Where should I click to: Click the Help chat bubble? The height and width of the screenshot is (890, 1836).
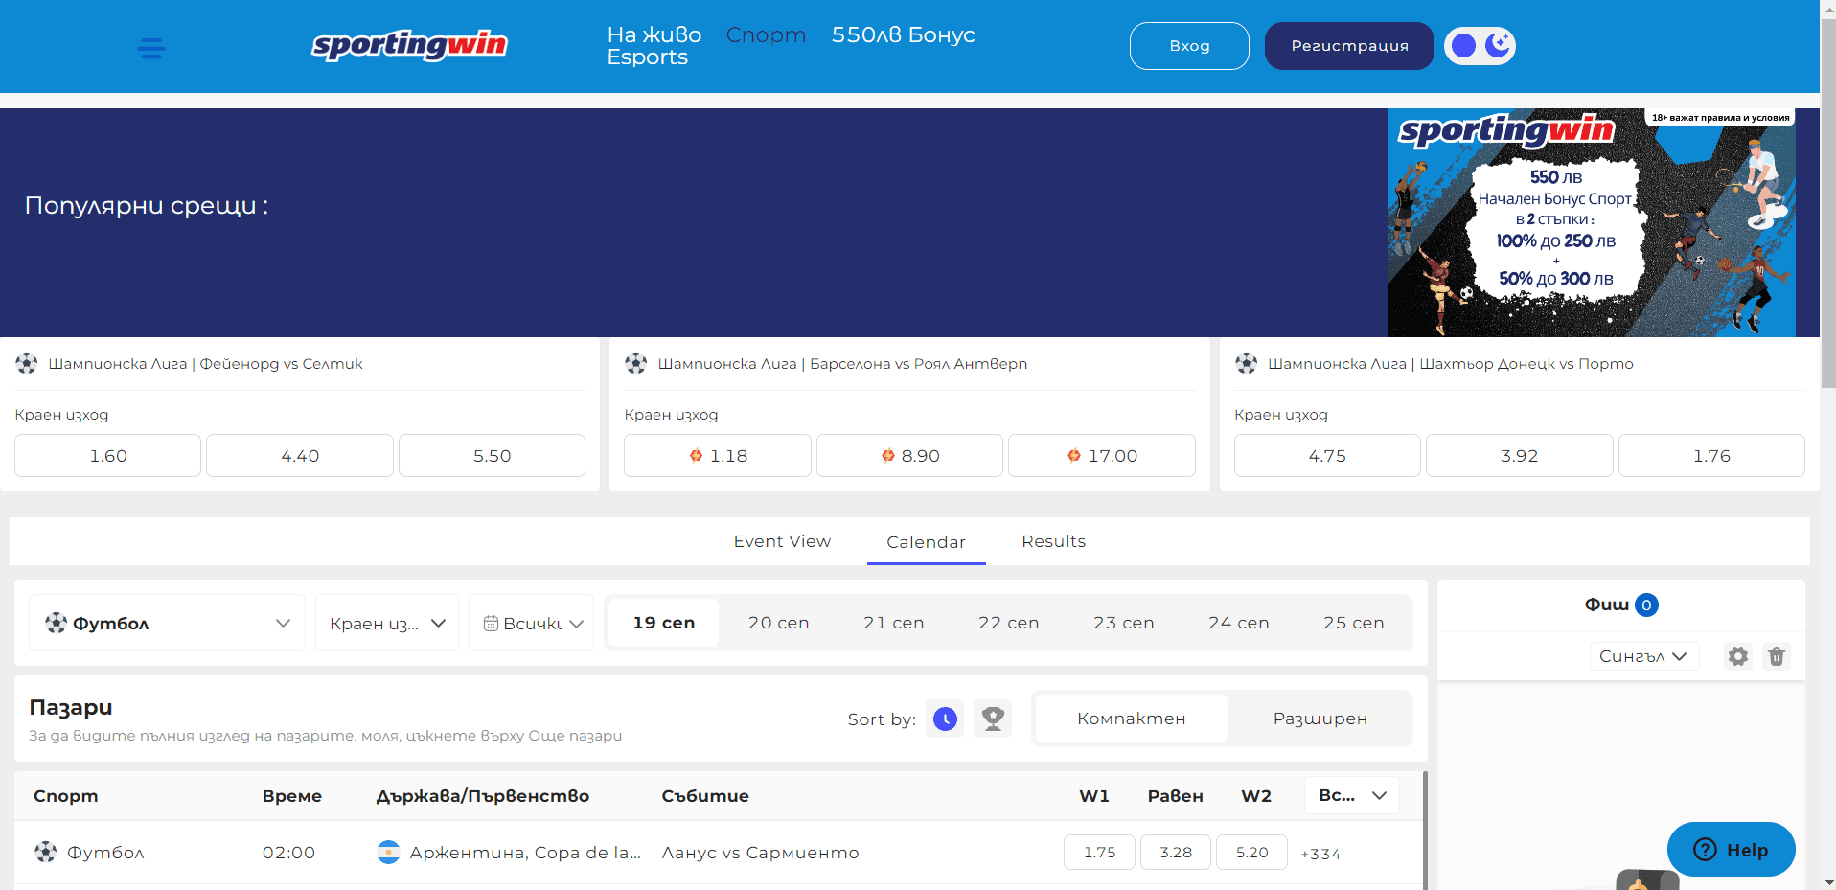(1731, 850)
